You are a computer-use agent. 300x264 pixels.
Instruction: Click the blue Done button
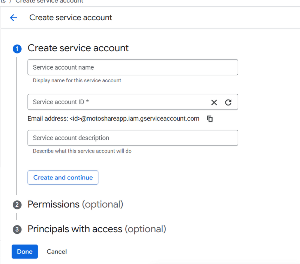point(25,252)
